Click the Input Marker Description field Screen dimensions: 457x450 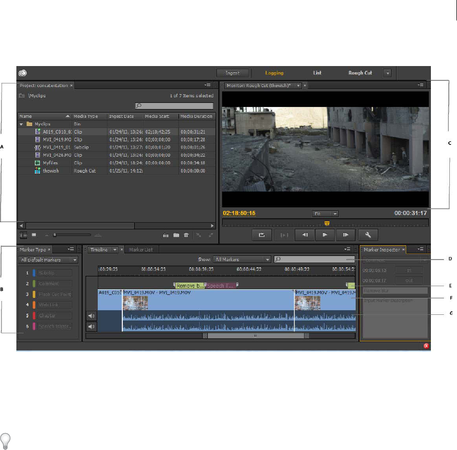coord(395,317)
